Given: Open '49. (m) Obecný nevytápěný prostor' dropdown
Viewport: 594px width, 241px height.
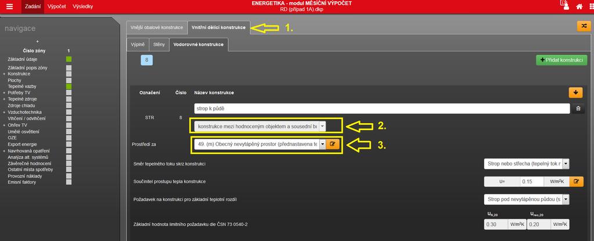Looking at the screenshot, I should [x=260, y=144].
